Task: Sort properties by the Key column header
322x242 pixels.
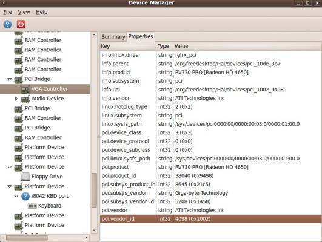Action: click(128, 46)
